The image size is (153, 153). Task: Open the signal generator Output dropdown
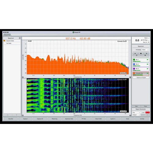click(x=136, y=115)
